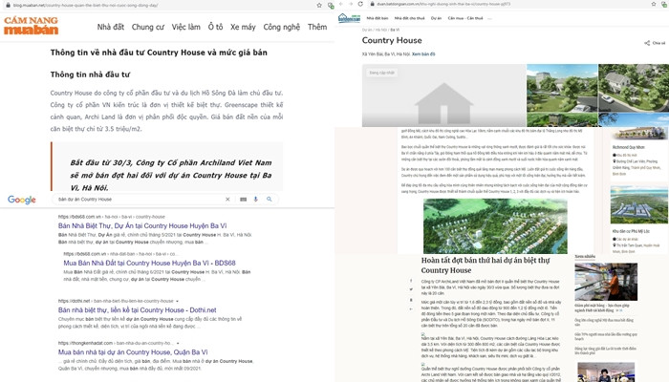Open the Xem bản đồ link

click(x=422, y=55)
